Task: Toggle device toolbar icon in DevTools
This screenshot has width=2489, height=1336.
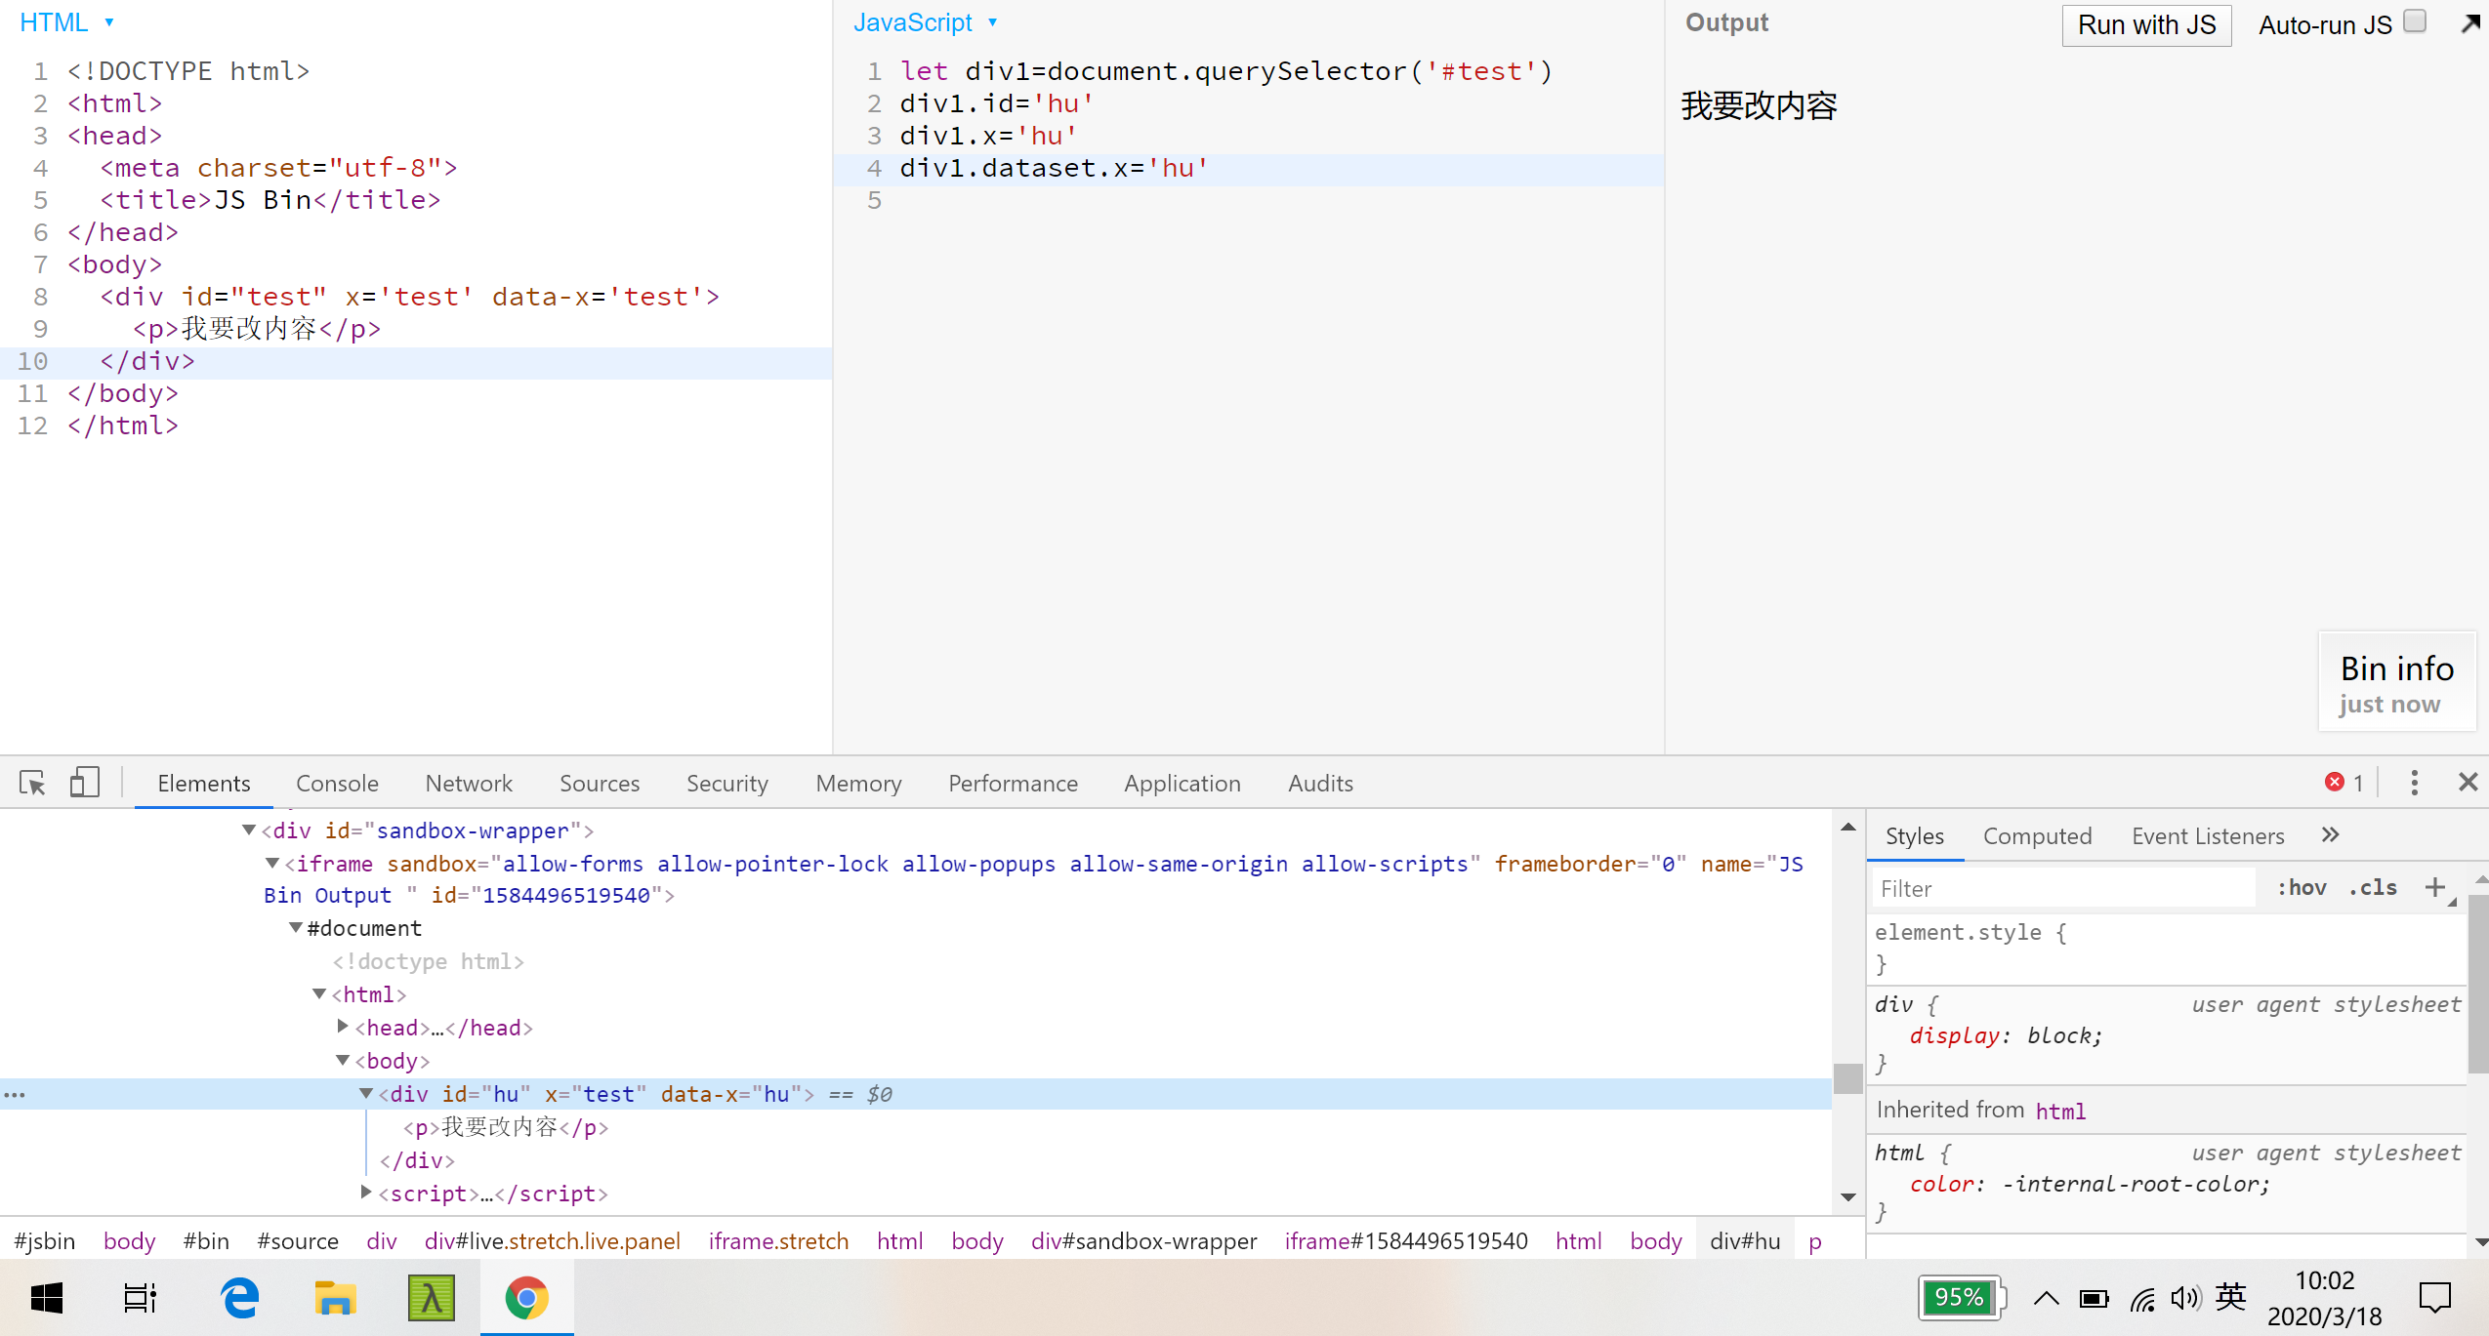Action: point(85,783)
